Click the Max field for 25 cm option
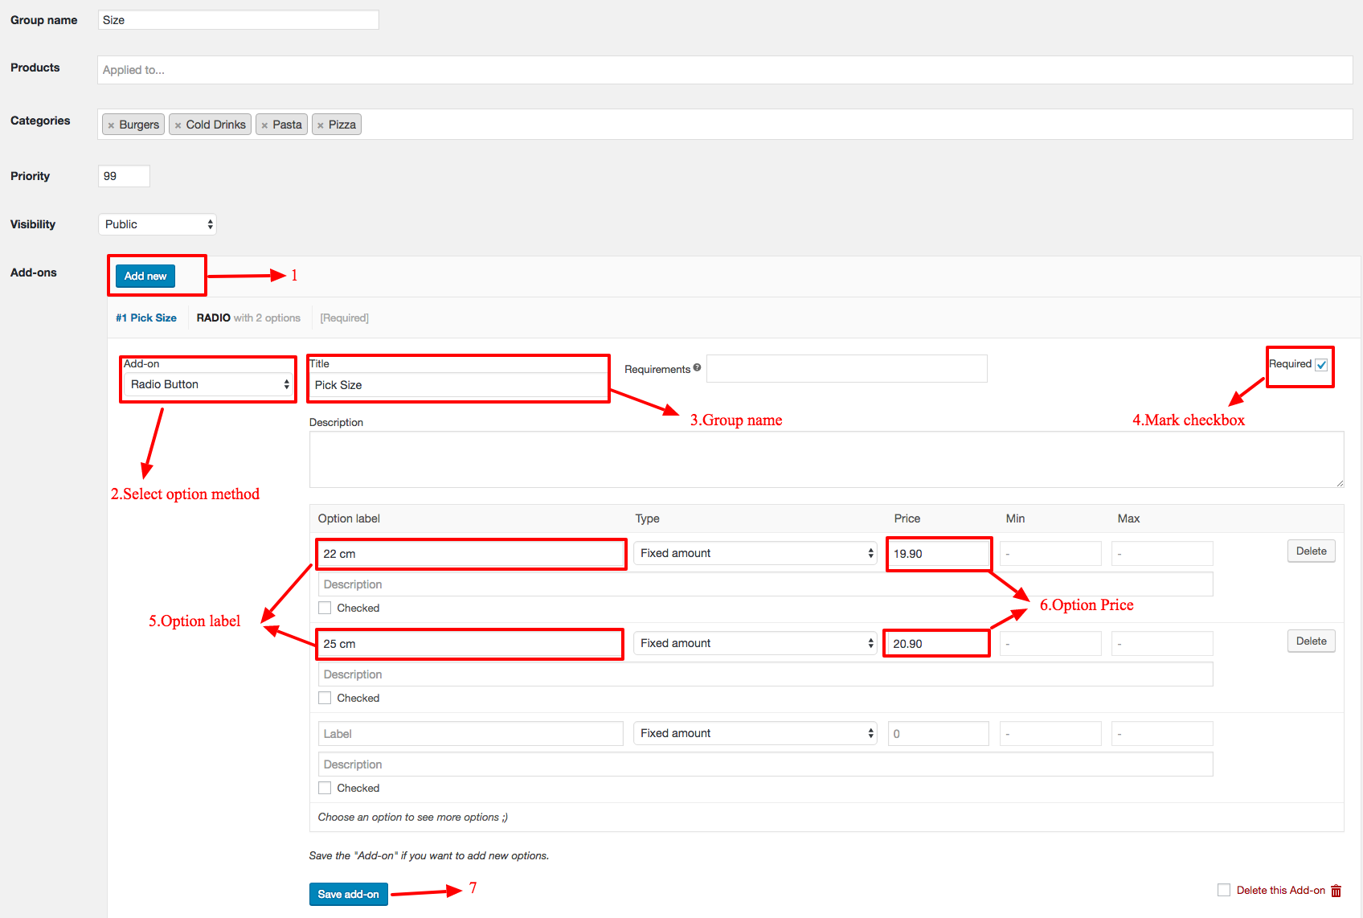Viewport: 1363px width, 918px height. click(1162, 644)
